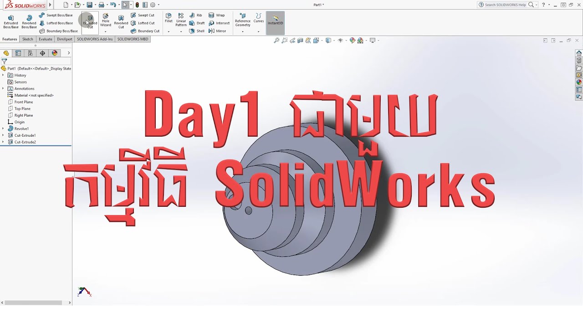The image size is (583, 328).
Task: Select the Mirror tool
Action: point(217,31)
